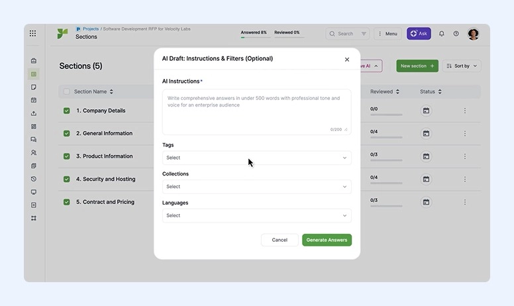Click the Company Details reviewed progress bar
514x306 pixels.
pos(386,115)
